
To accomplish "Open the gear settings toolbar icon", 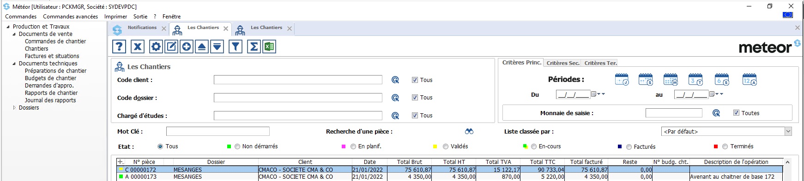I will tap(156, 47).
